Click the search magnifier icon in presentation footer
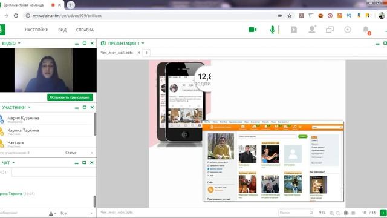Screen dimensions: 387x218 311,213
